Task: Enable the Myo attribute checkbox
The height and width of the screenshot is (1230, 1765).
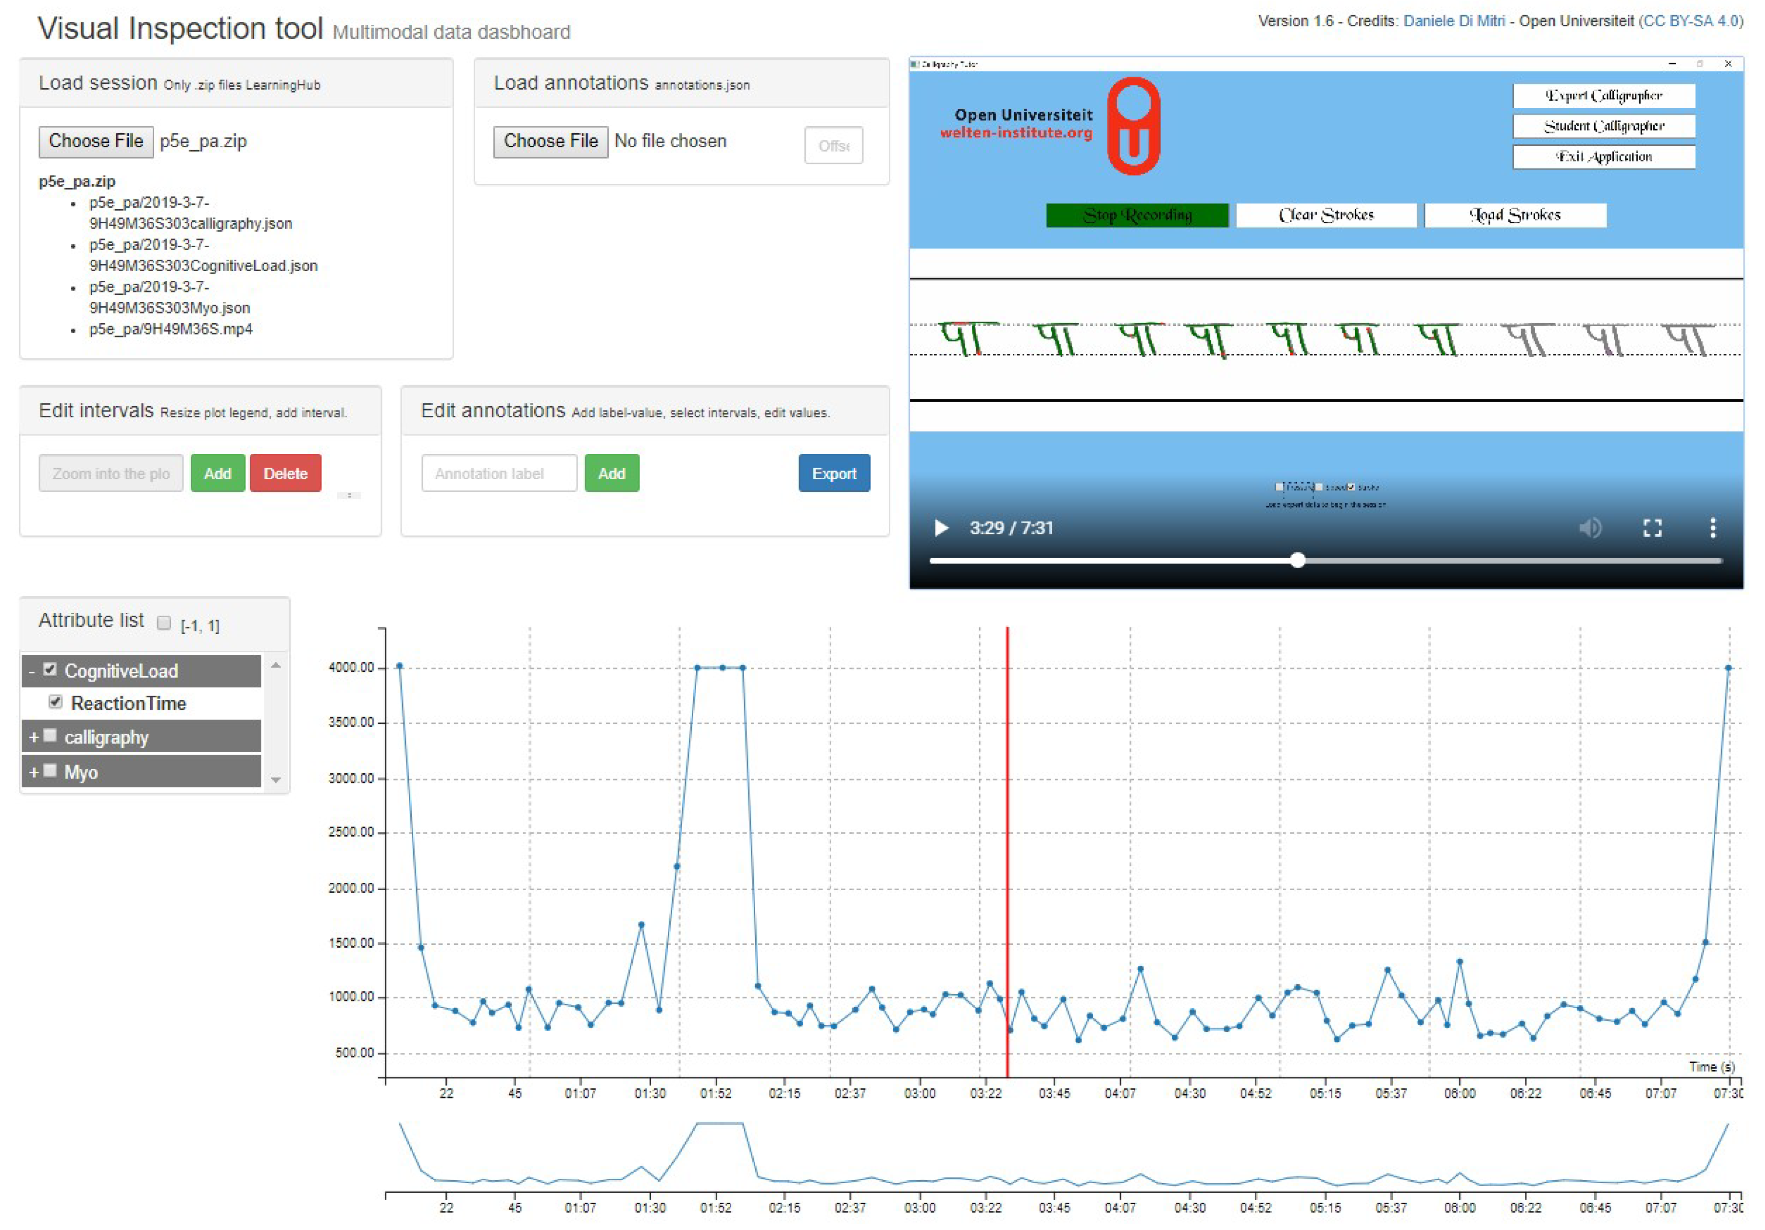Action: [50, 771]
